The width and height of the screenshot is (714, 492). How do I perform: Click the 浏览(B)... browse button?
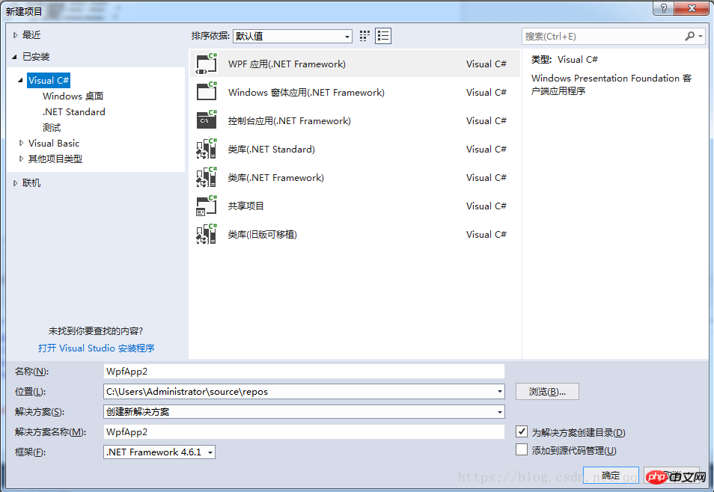547,391
